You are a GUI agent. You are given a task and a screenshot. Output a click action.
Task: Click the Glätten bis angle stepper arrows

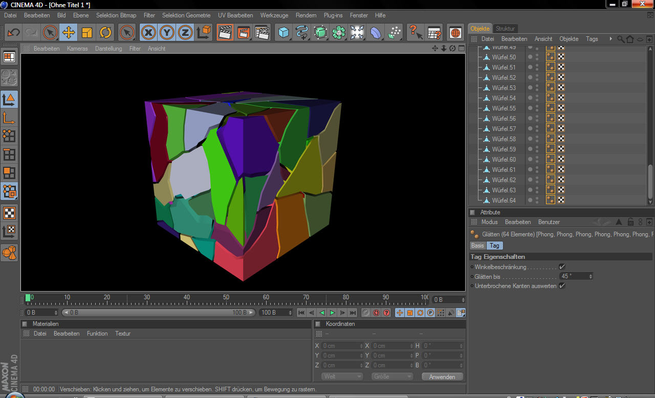click(x=591, y=276)
